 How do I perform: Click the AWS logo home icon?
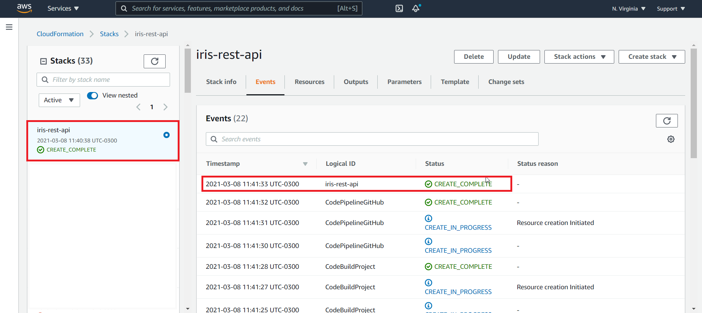tap(24, 8)
